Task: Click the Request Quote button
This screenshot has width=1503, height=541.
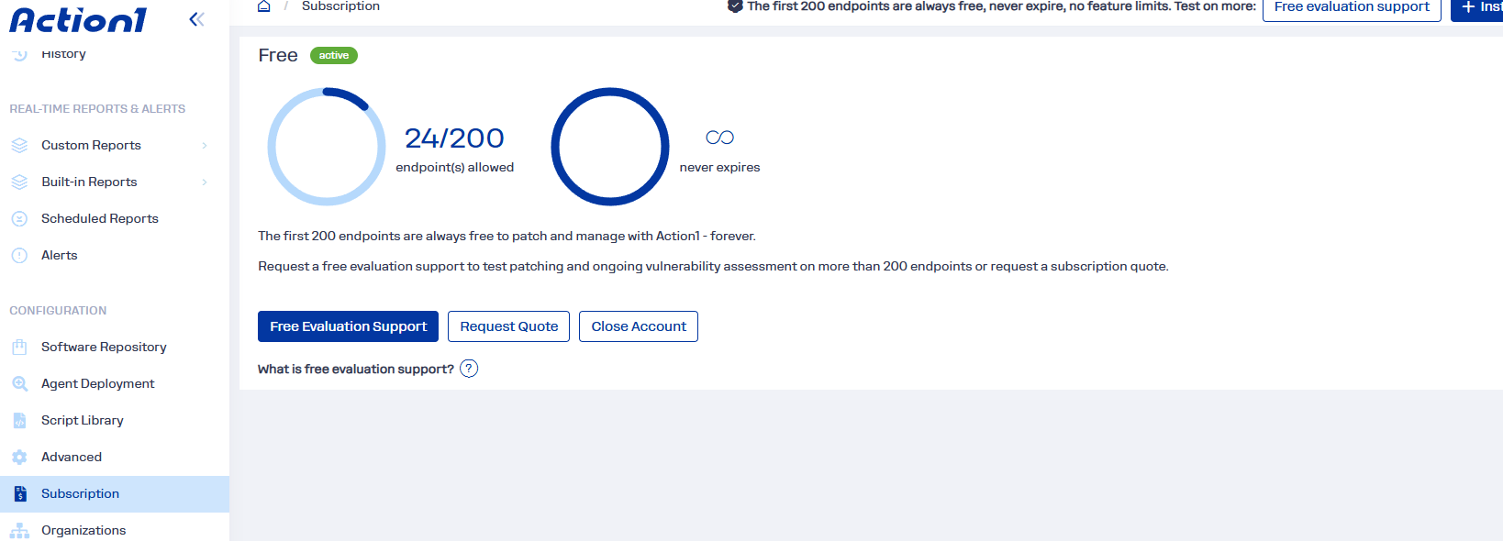Action: pyautogui.click(x=508, y=326)
